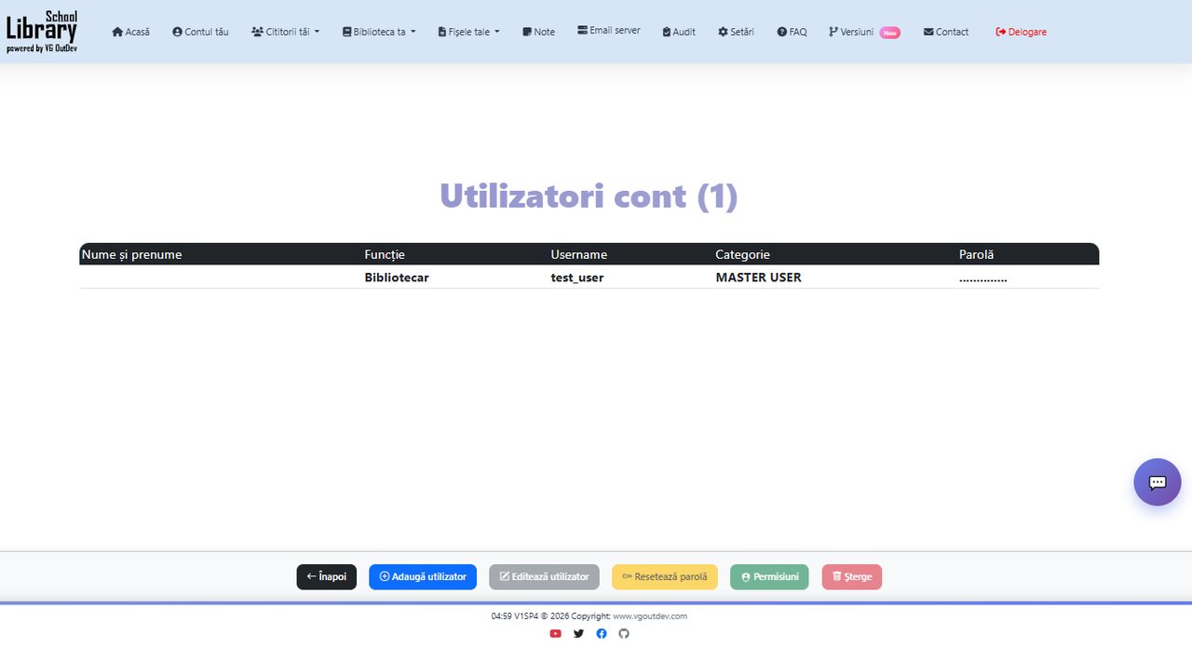Viewport: 1192px width, 649px height.
Task: Click Editează utilizator button
Action: 545,577
